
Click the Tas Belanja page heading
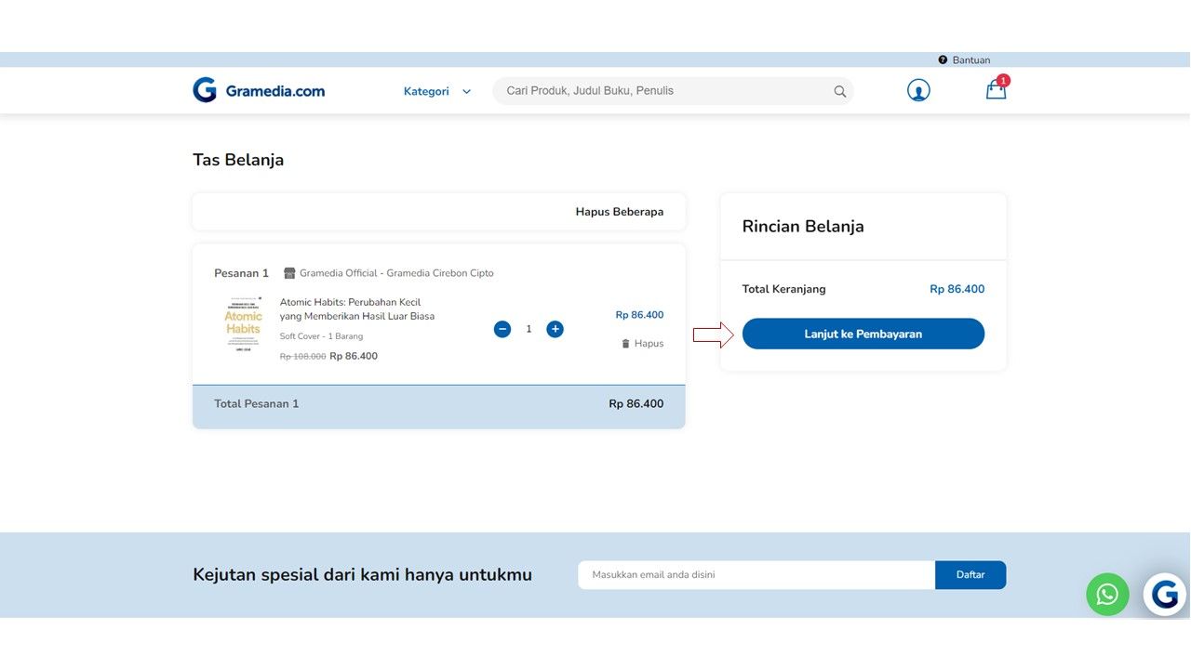[x=238, y=160]
